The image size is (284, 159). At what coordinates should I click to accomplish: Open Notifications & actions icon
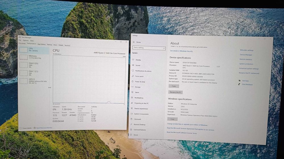pos(133,71)
